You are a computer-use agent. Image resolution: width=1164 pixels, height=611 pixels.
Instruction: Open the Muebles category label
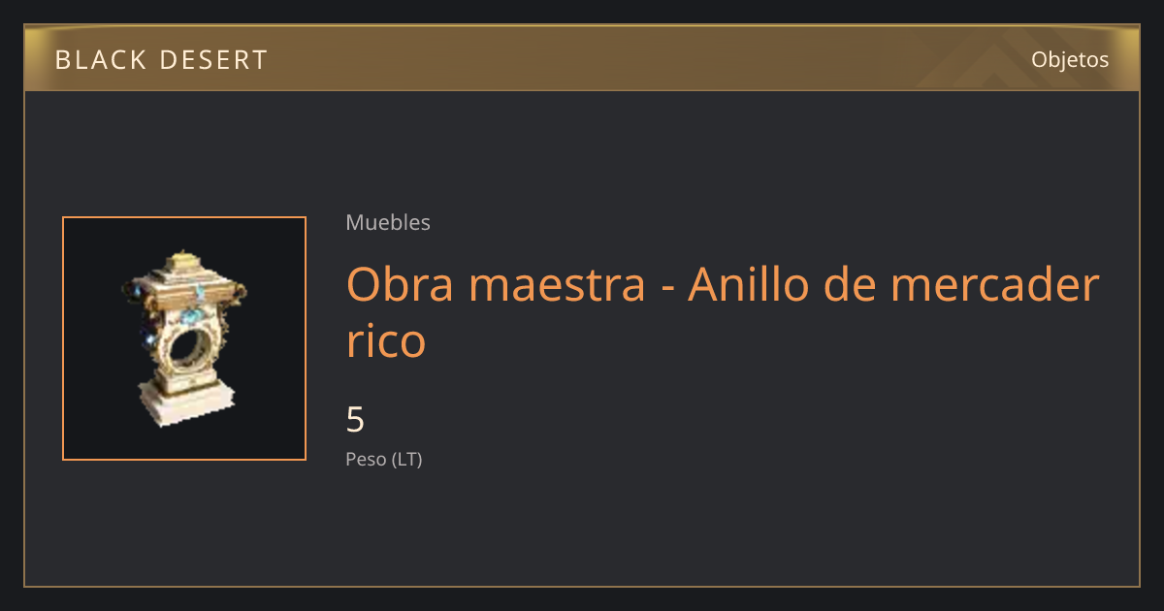tap(388, 222)
